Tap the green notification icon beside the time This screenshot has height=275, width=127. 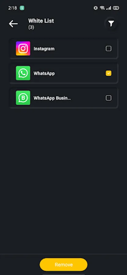click(x=22, y=8)
